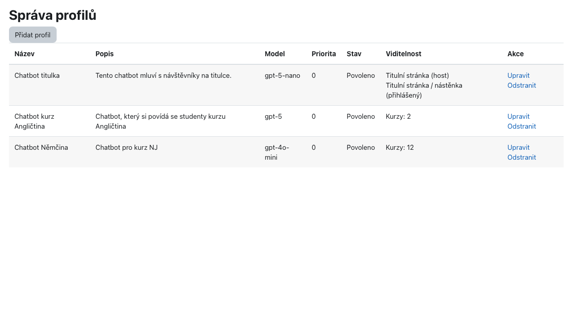
Task: Click Odstranit for Chatbot Němčina
Action: pos(521,157)
